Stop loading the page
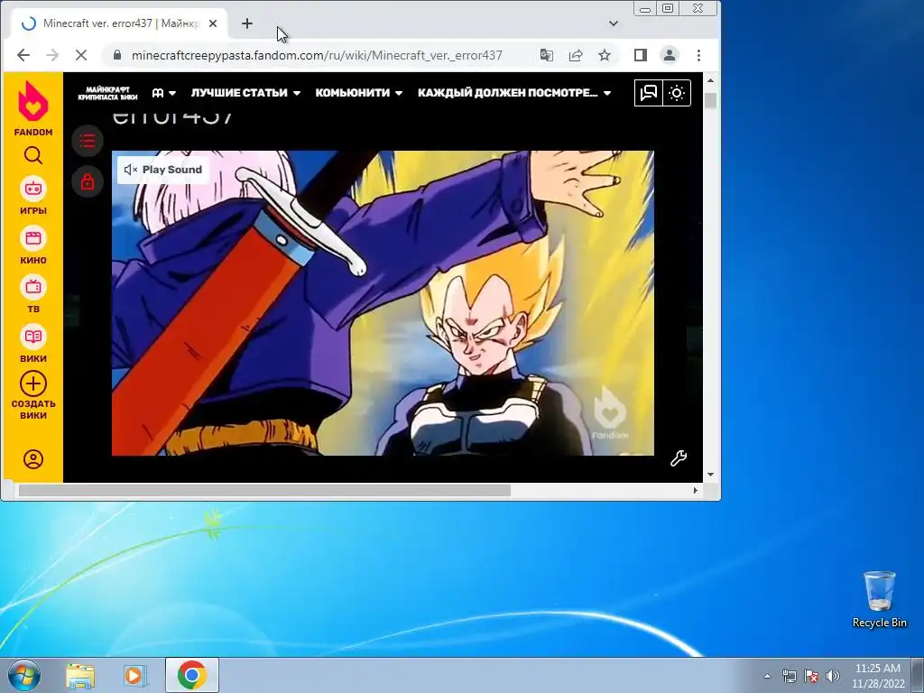This screenshot has width=924, height=693. 81,55
